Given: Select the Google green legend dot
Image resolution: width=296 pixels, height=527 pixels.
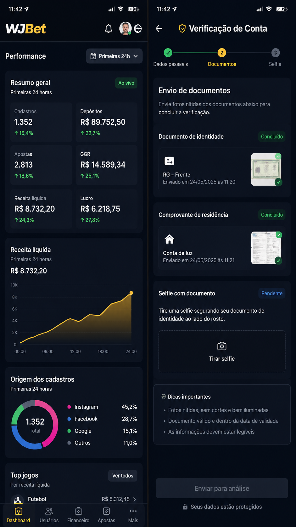Looking at the screenshot, I should coord(69,431).
